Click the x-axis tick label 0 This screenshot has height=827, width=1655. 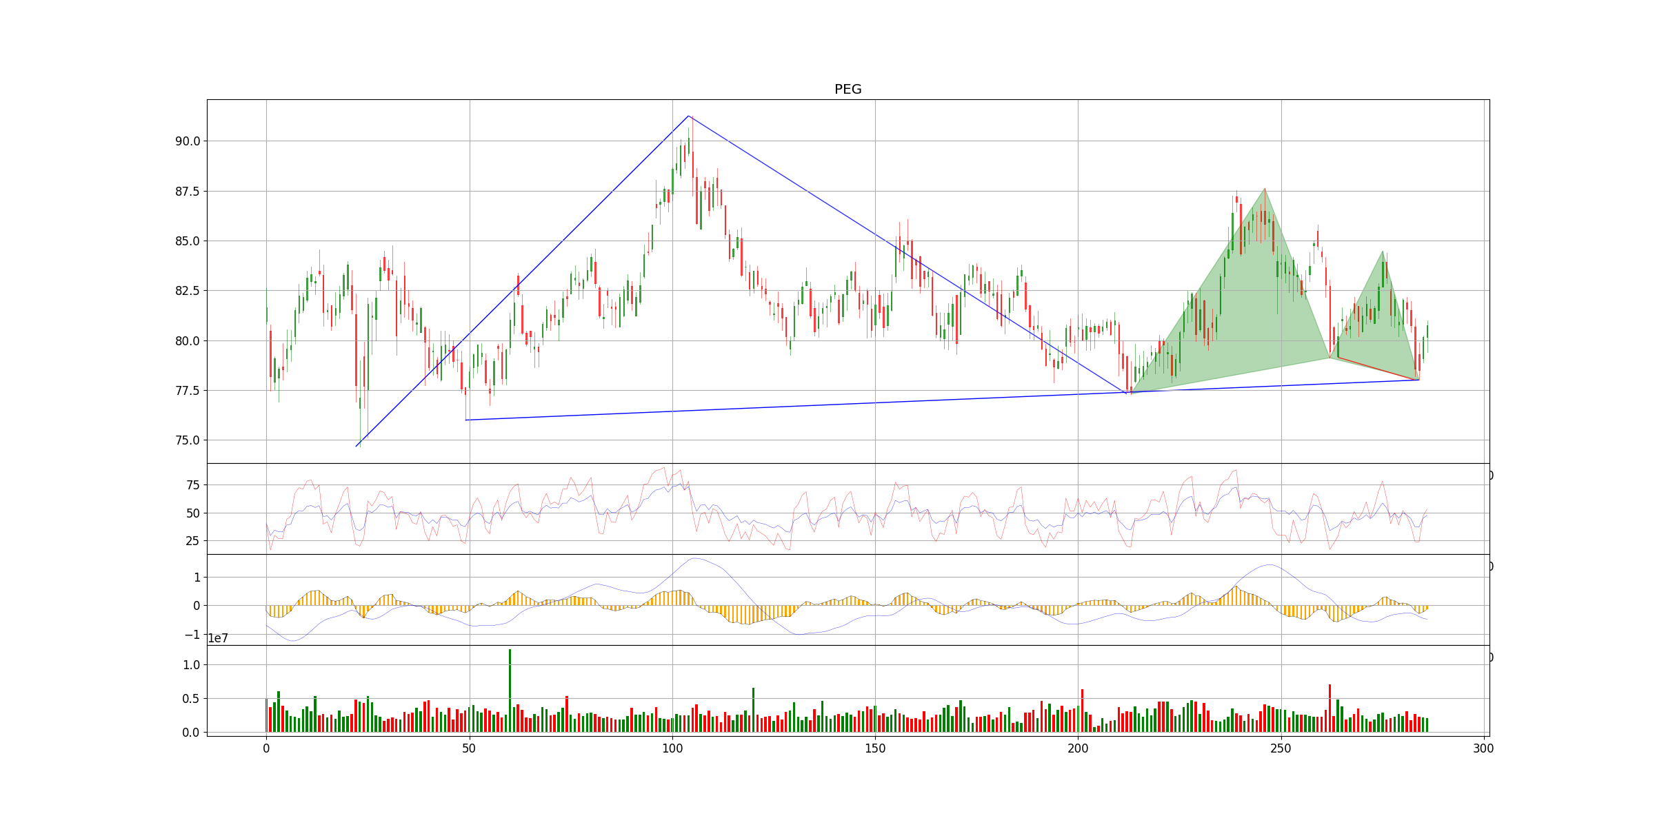pos(266,749)
